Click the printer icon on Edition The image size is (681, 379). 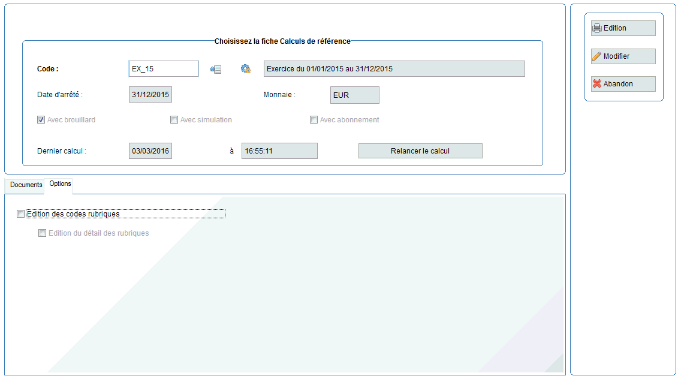[597, 28]
